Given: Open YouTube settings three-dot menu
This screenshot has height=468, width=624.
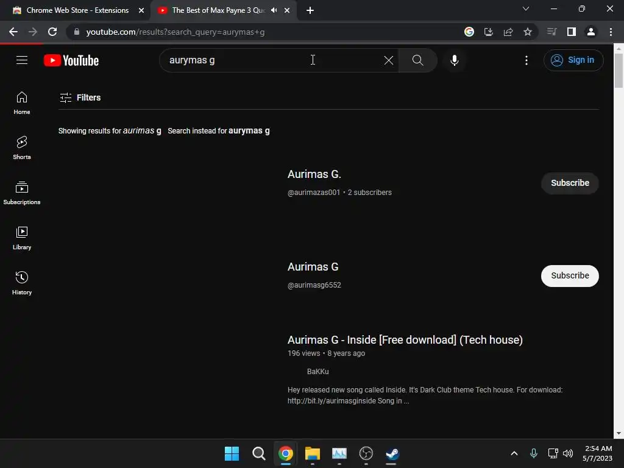Looking at the screenshot, I should [x=526, y=60].
